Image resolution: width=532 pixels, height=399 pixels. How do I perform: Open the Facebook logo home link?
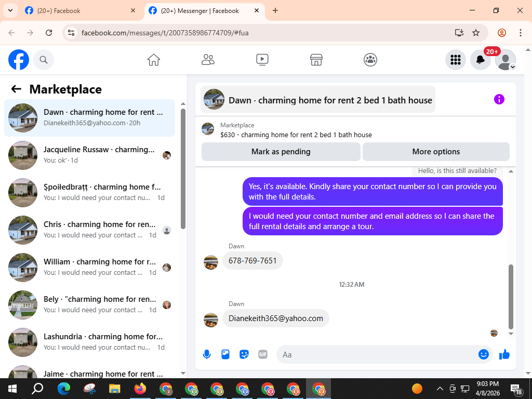19,60
